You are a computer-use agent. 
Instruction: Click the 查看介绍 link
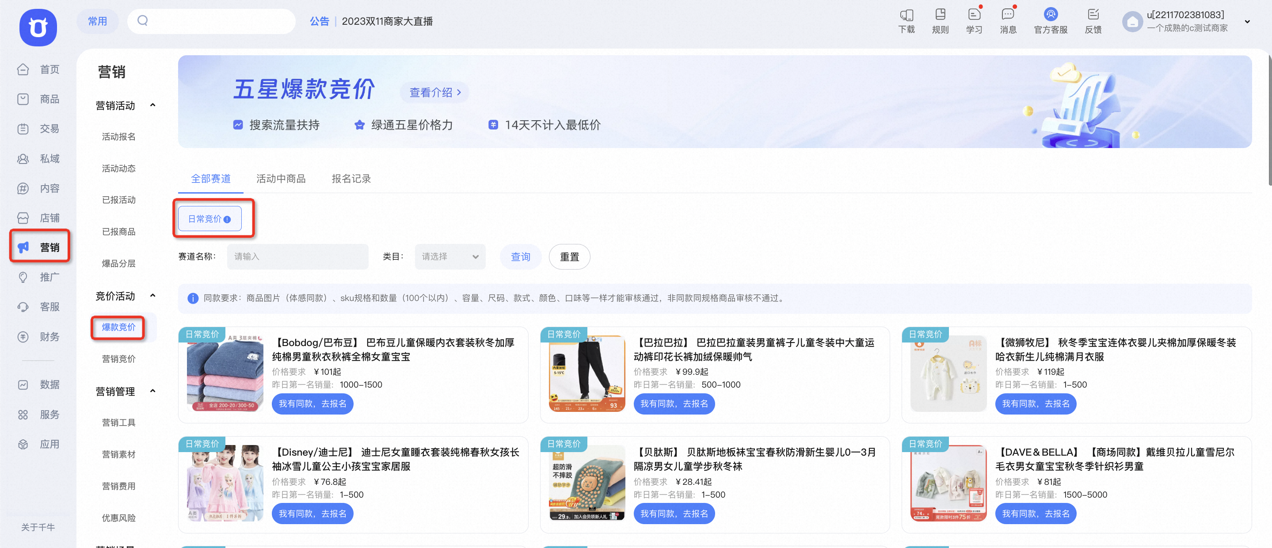click(434, 92)
